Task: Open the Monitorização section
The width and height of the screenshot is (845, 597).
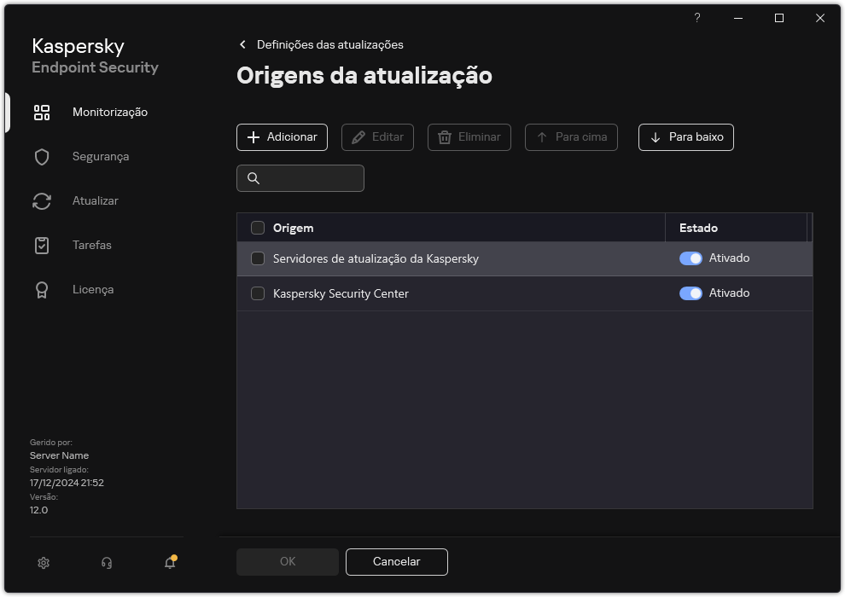Action: (109, 112)
